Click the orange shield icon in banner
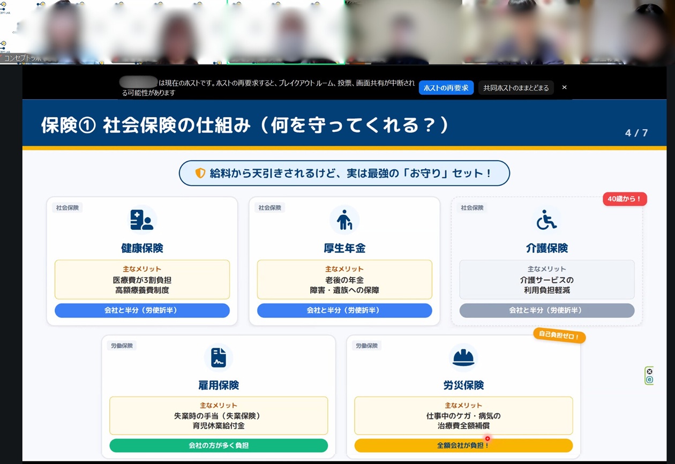The image size is (675, 464). [200, 173]
